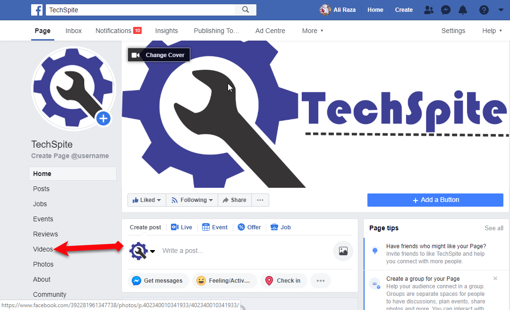Open the account dropdown arrow in top bar
This screenshot has width=510, height=310.
click(501, 10)
